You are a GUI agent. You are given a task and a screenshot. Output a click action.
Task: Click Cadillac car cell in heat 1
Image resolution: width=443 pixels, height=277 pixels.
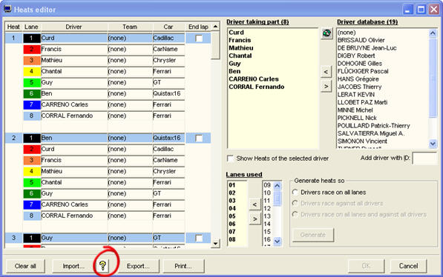[x=168, y=38]
